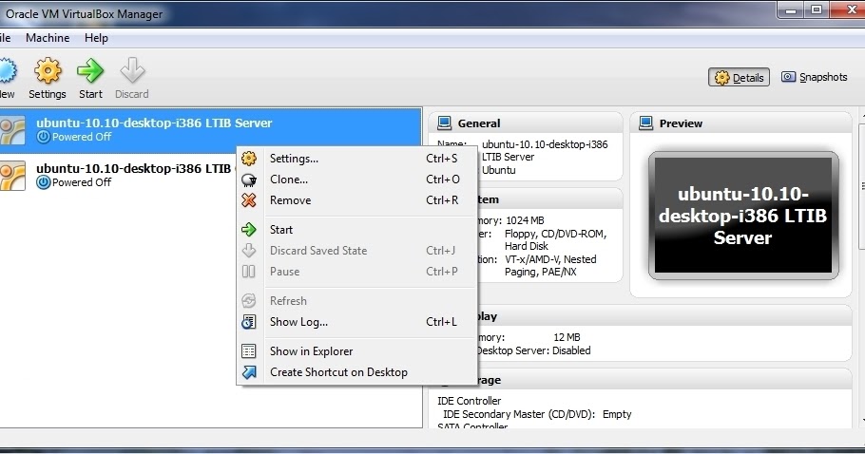Click the 'IDE Controller' text
Screen dimensions: 865x454
point(470,401)
